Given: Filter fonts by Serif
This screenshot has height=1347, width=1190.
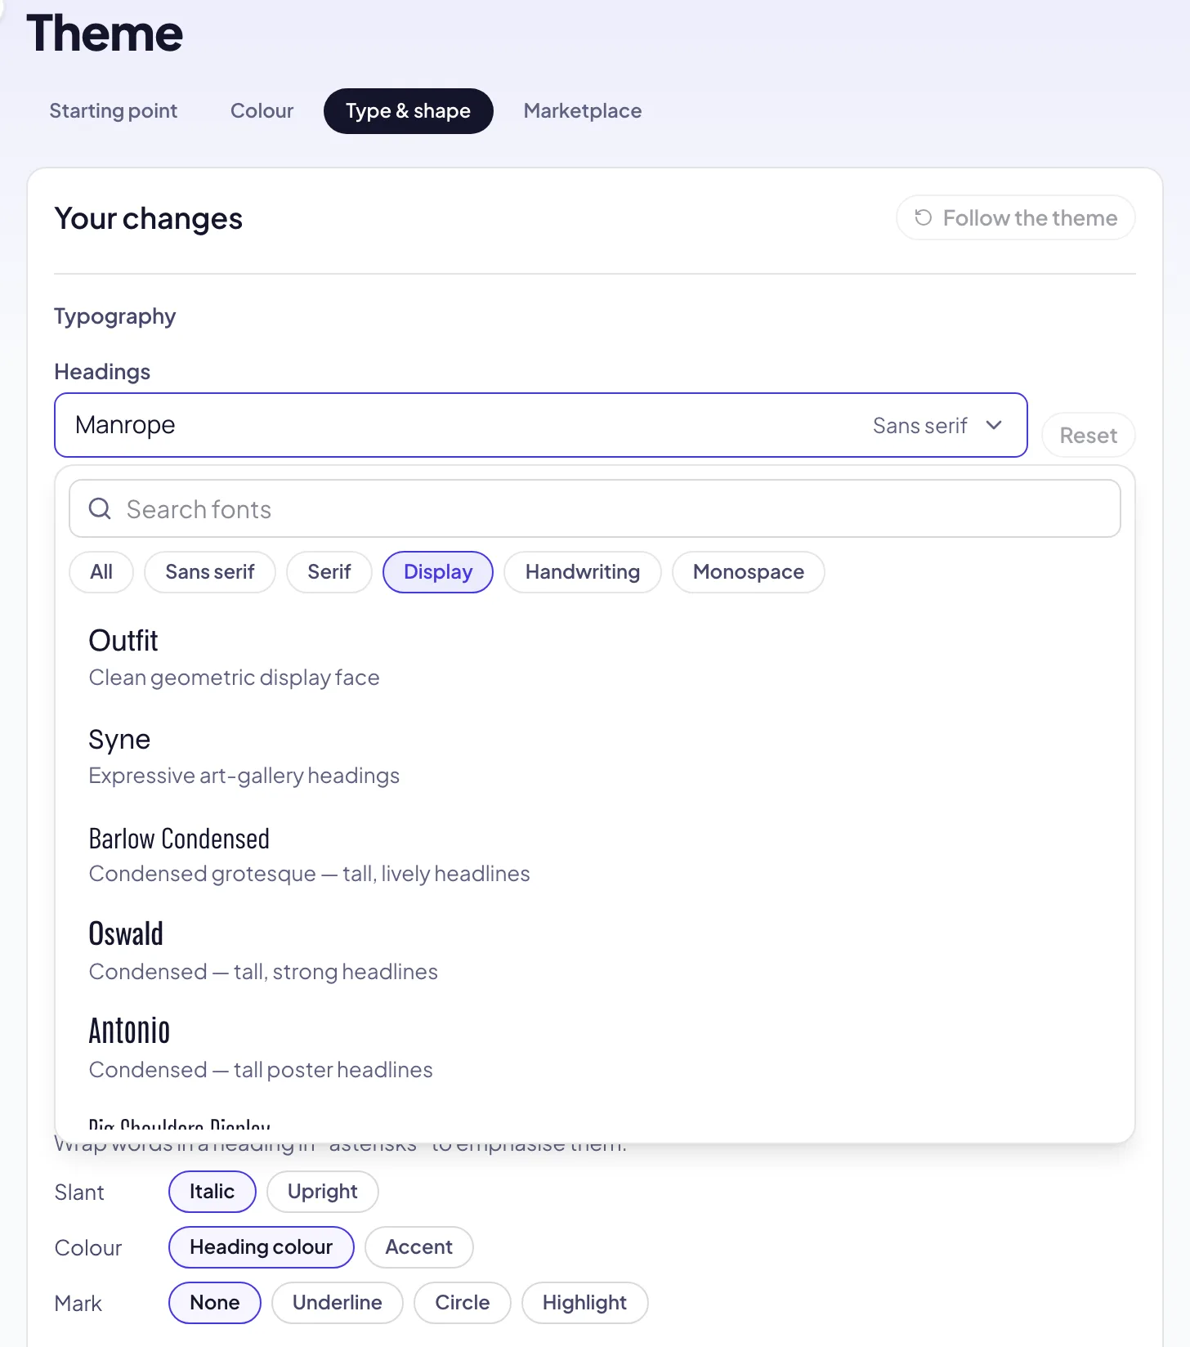Looking at the screenshot, I should coord(329,572).
